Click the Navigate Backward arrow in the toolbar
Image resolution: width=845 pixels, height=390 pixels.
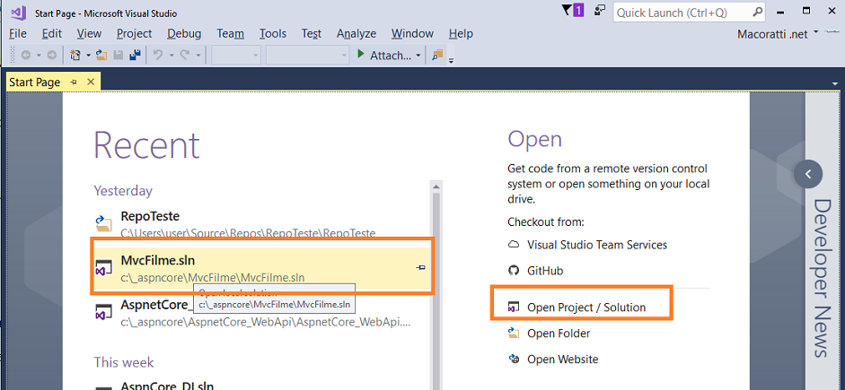tap(25, 55)
